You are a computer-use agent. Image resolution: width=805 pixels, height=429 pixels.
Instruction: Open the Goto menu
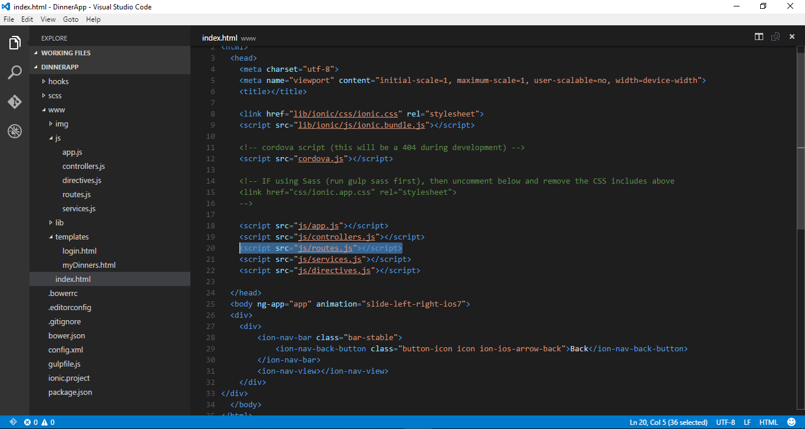(x=71, y=19)
